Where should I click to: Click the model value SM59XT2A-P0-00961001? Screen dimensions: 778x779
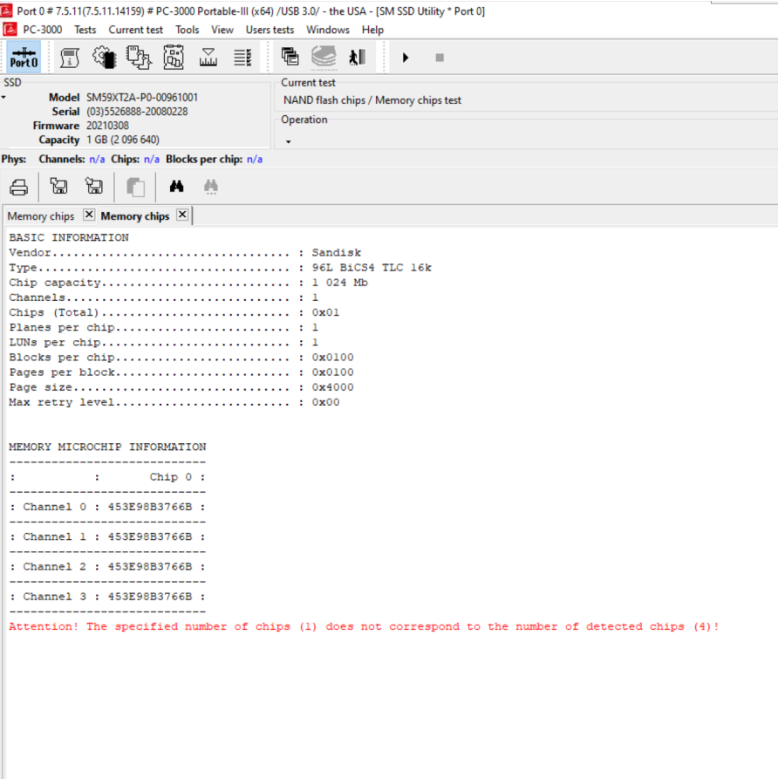[x=142, y=98]
